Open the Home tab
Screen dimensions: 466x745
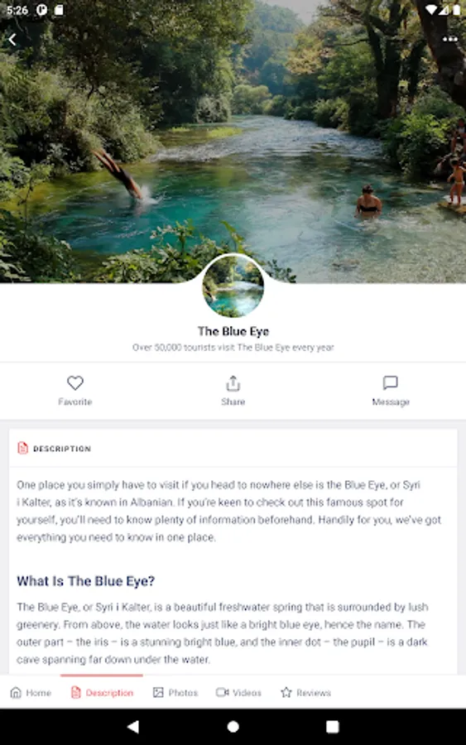[x=31, y=692]
